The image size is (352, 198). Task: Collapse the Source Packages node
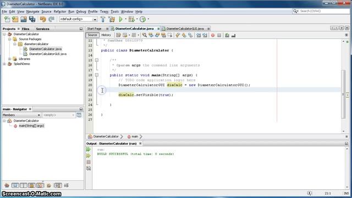click(x=10, y=39)
